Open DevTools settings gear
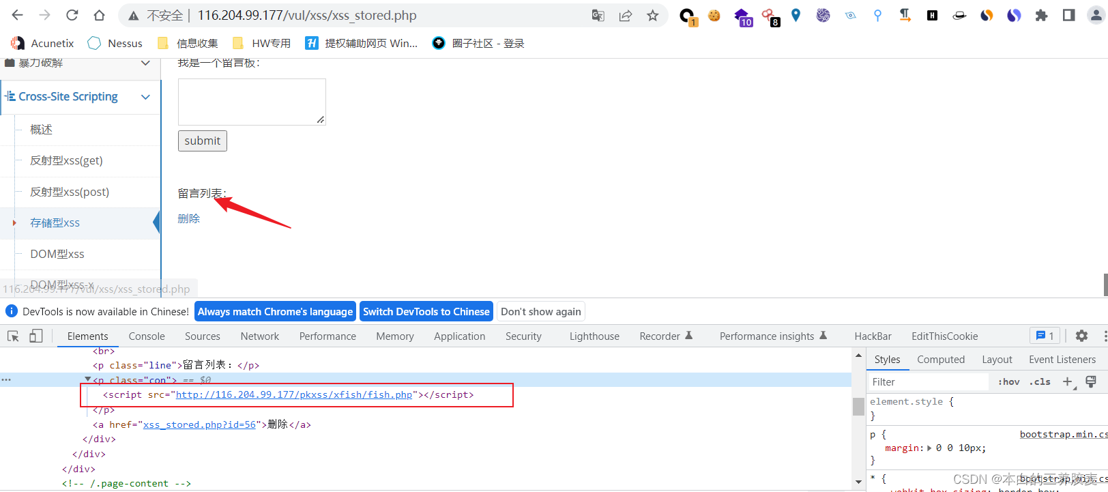Image resolution: width=1108 pixels, height=492 pixels. 1081,336
